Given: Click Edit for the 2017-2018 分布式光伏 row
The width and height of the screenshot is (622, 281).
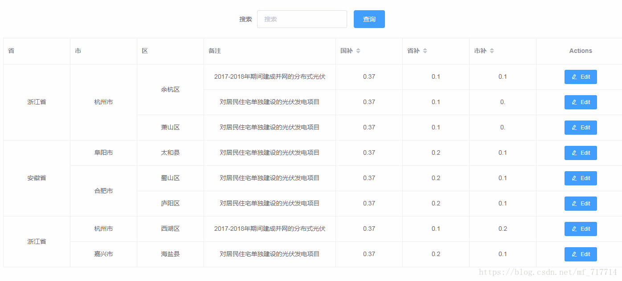Looking at the screenshot, I should point(581,76).
